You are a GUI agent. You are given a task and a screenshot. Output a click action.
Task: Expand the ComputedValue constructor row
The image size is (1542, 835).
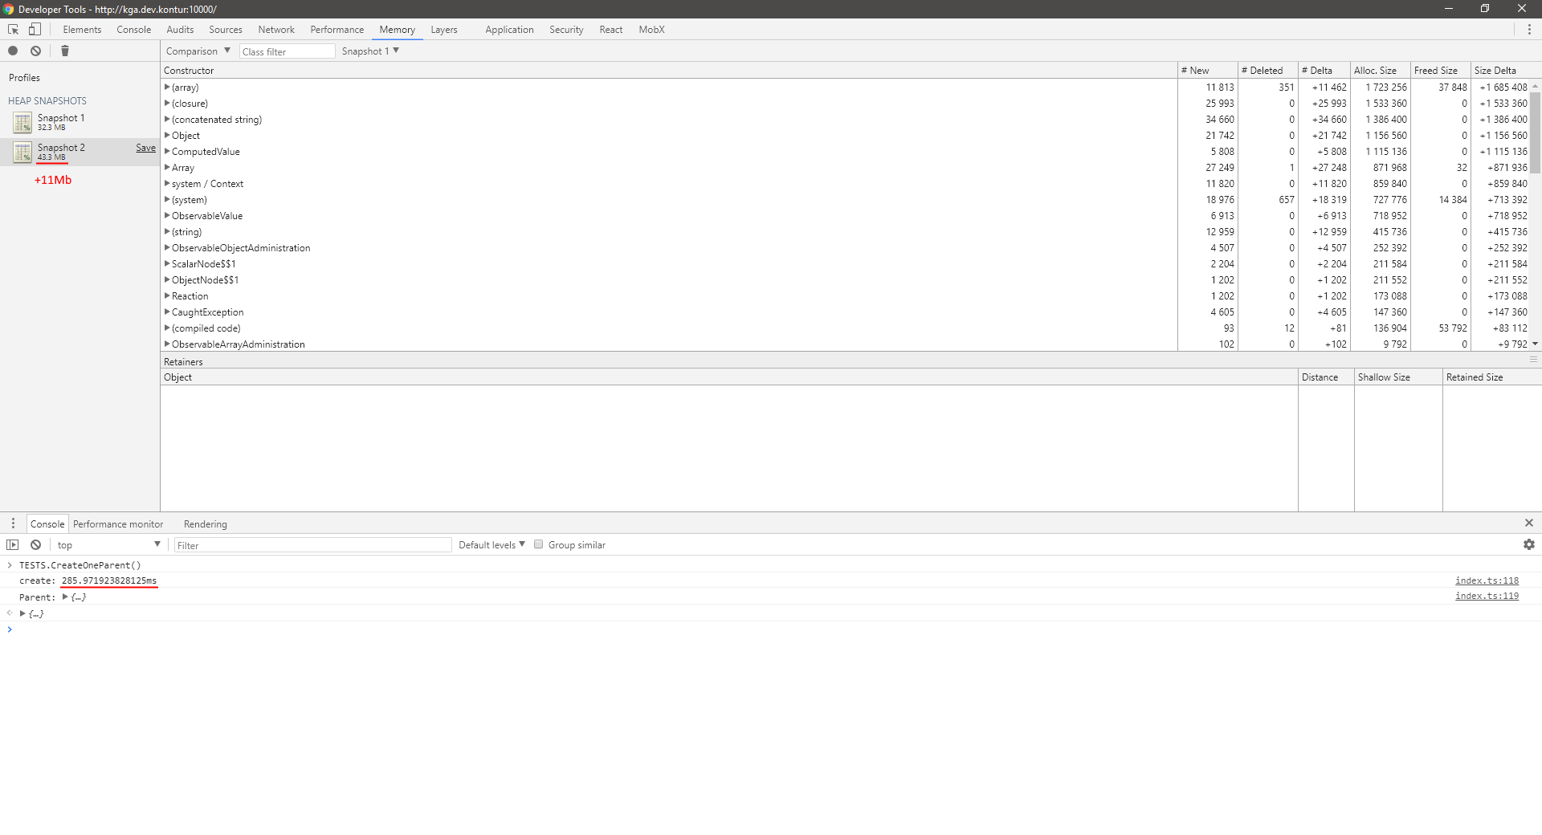[x=167, y=151]
